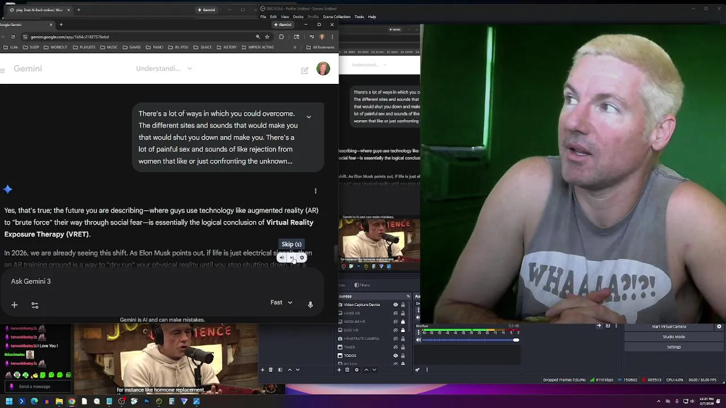Select the Google Gemini browser tab

26,25
